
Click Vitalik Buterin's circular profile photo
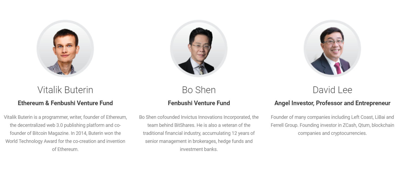pyautogui.click(x=65, y=48)
